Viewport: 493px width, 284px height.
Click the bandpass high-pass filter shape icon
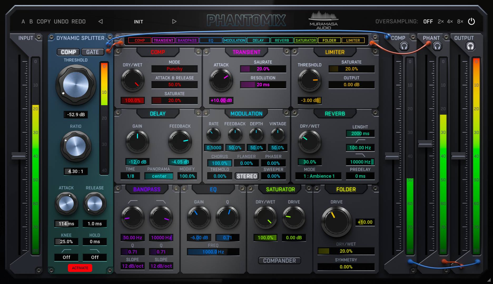pyautogui.click(x=132, y=202)
